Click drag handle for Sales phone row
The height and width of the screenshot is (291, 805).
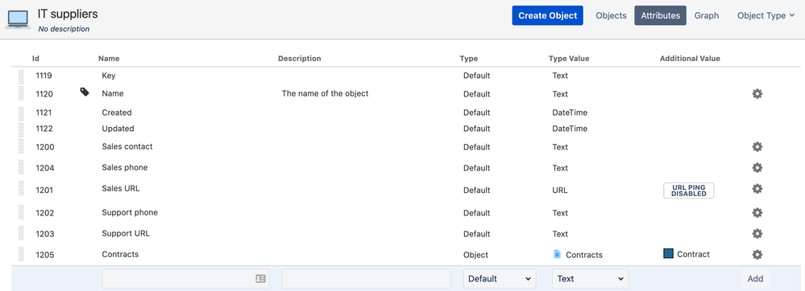click(x=21, y=167)
